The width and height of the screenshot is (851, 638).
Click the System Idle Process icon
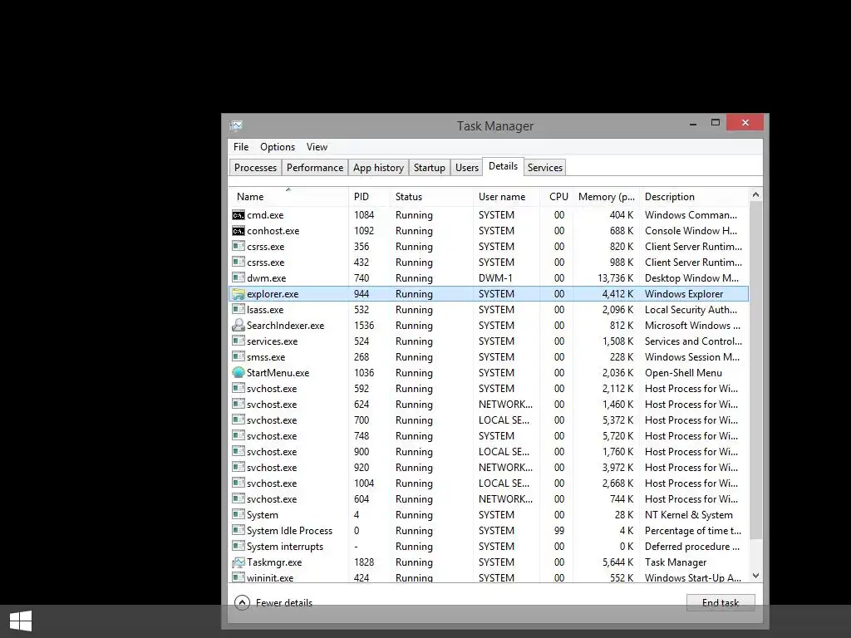click(239, 531)
